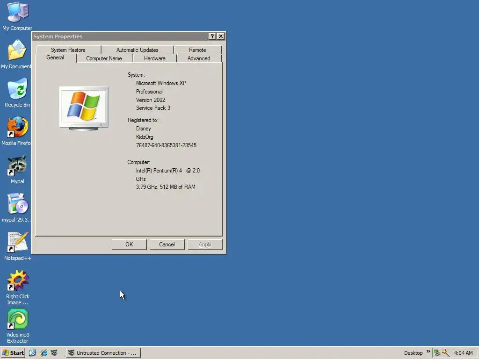Click the Safely Remove Hardware tray icon
This screenshot has width=479, height=359.
(437, 353)
